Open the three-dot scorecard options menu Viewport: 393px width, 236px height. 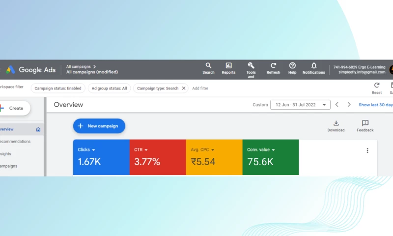[x=367, y=150]
